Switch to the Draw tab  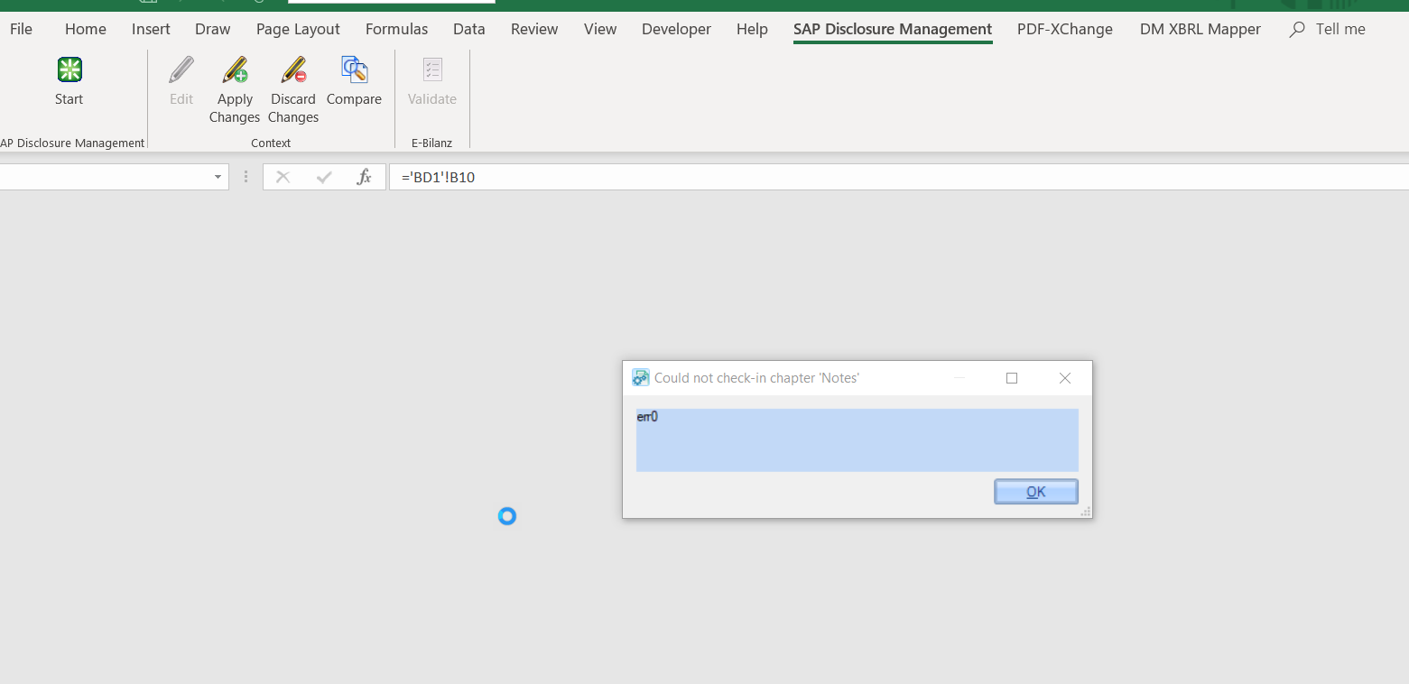pos(213,29)
